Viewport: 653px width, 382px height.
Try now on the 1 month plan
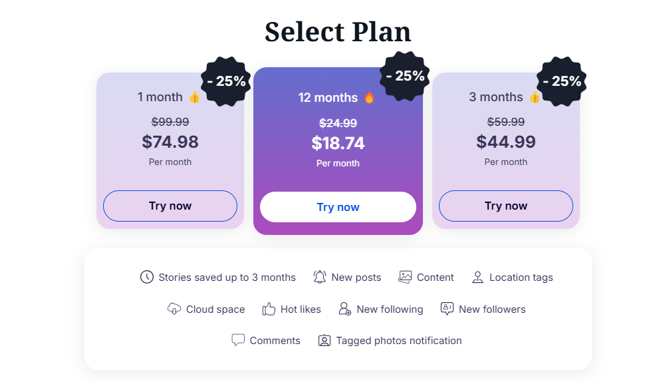170,206
